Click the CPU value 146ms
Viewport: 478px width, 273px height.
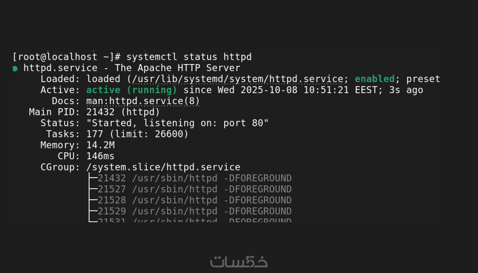click(x=100, y=156)
